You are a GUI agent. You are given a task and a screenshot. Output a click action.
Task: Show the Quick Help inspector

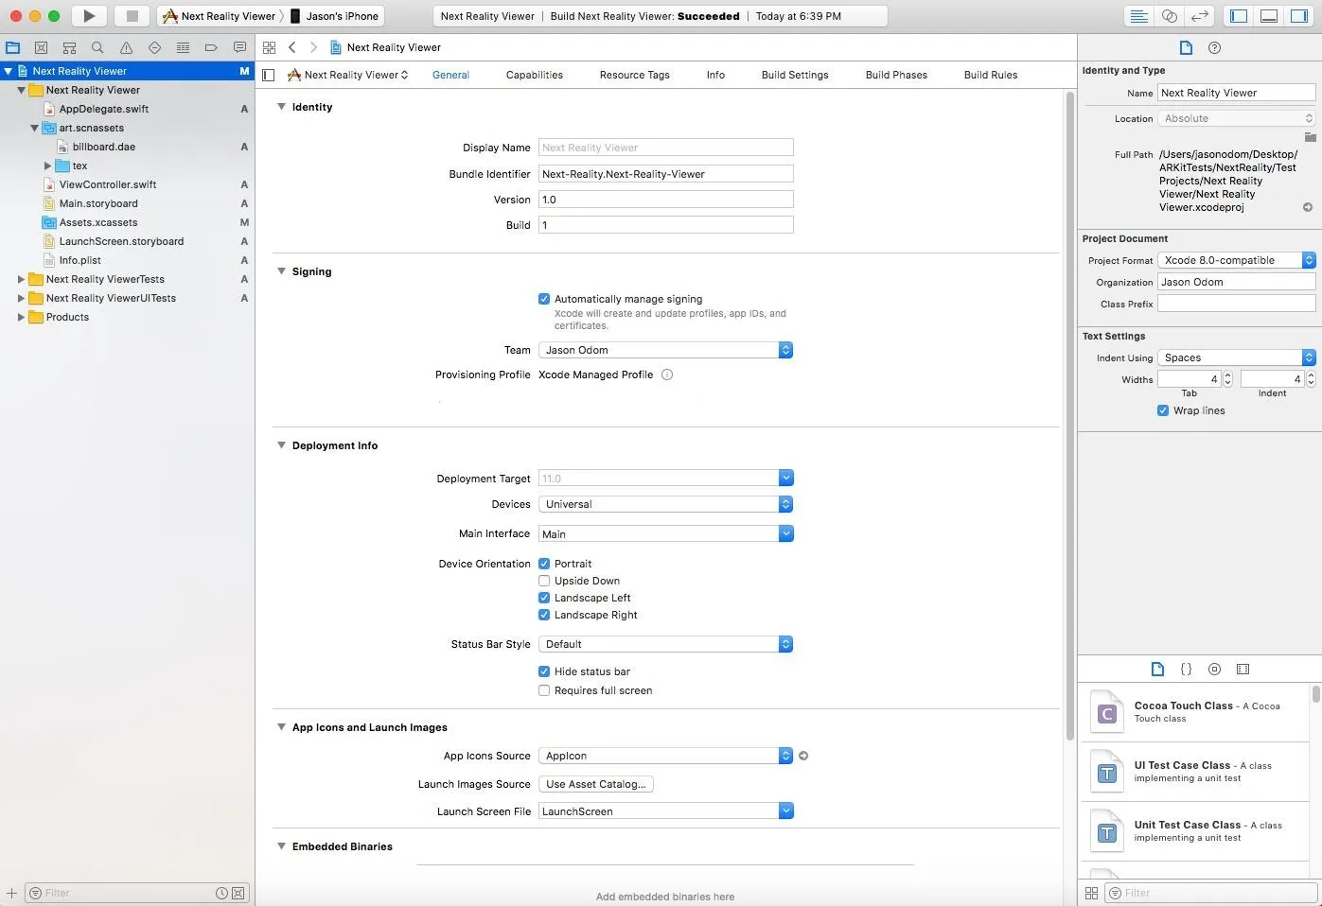(1215, 47)
